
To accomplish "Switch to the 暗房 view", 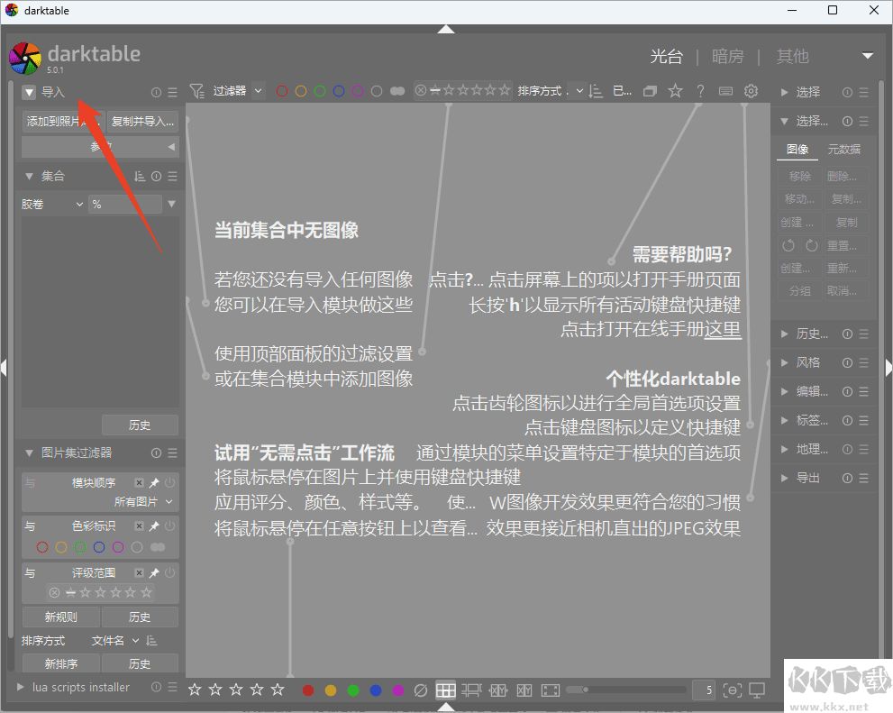I will point(727,56).
